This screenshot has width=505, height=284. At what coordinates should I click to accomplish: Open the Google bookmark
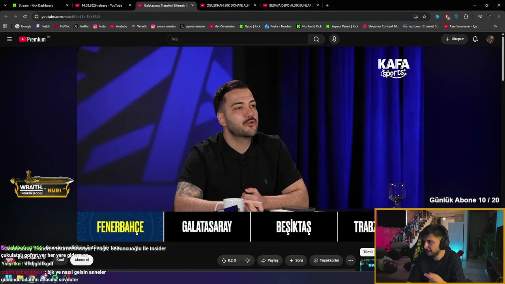[23, 26]
